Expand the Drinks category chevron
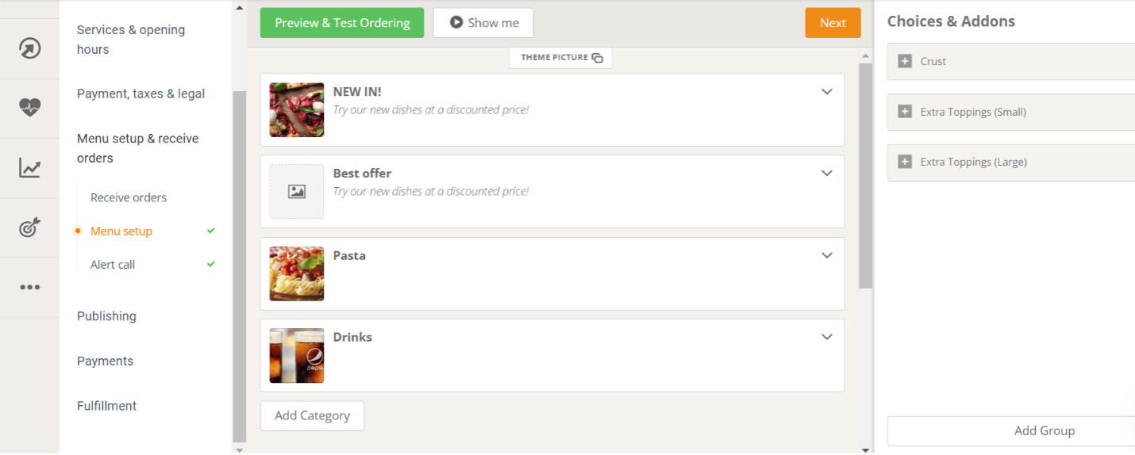Screen dimensions: 1135x455 [x=826, y=337]
